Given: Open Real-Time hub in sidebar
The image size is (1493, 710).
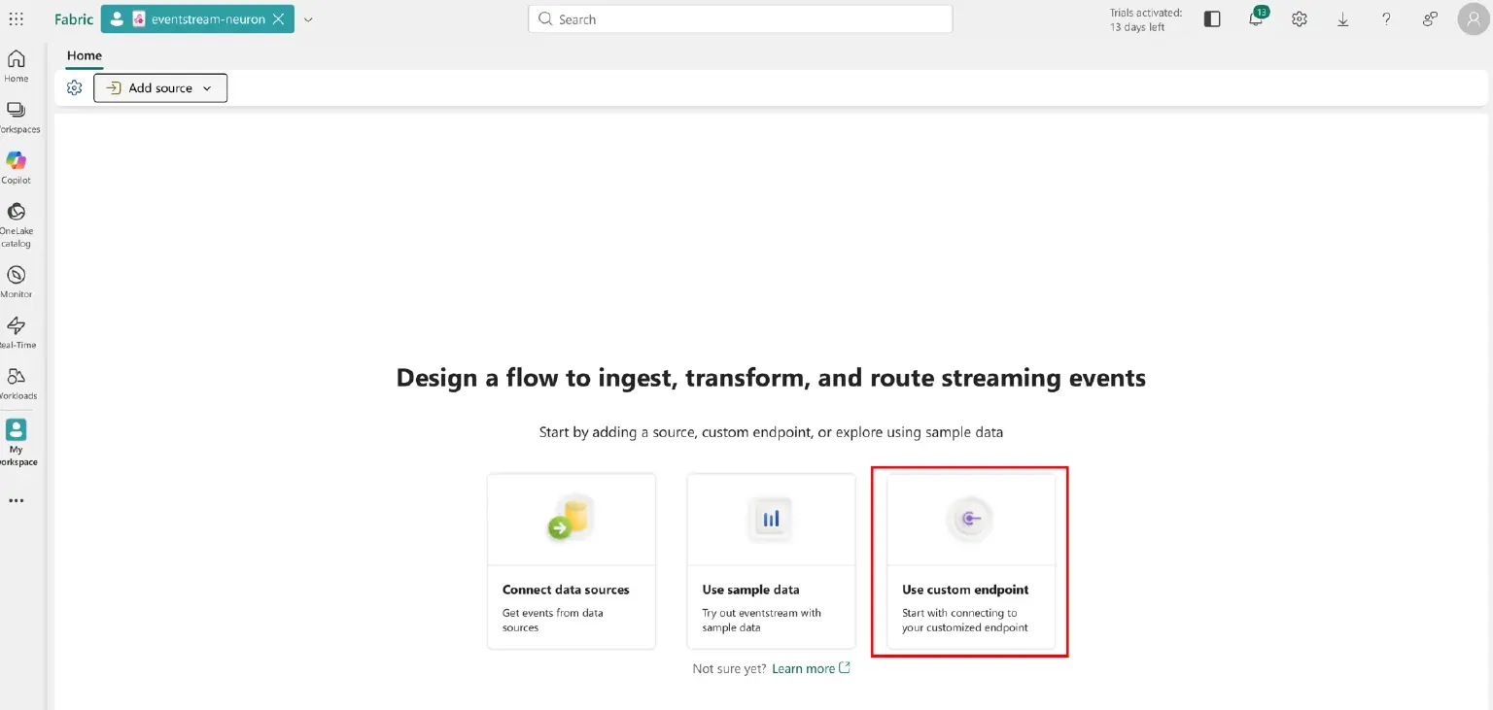Looking at the screenshot, I should (x=17, y=332).
